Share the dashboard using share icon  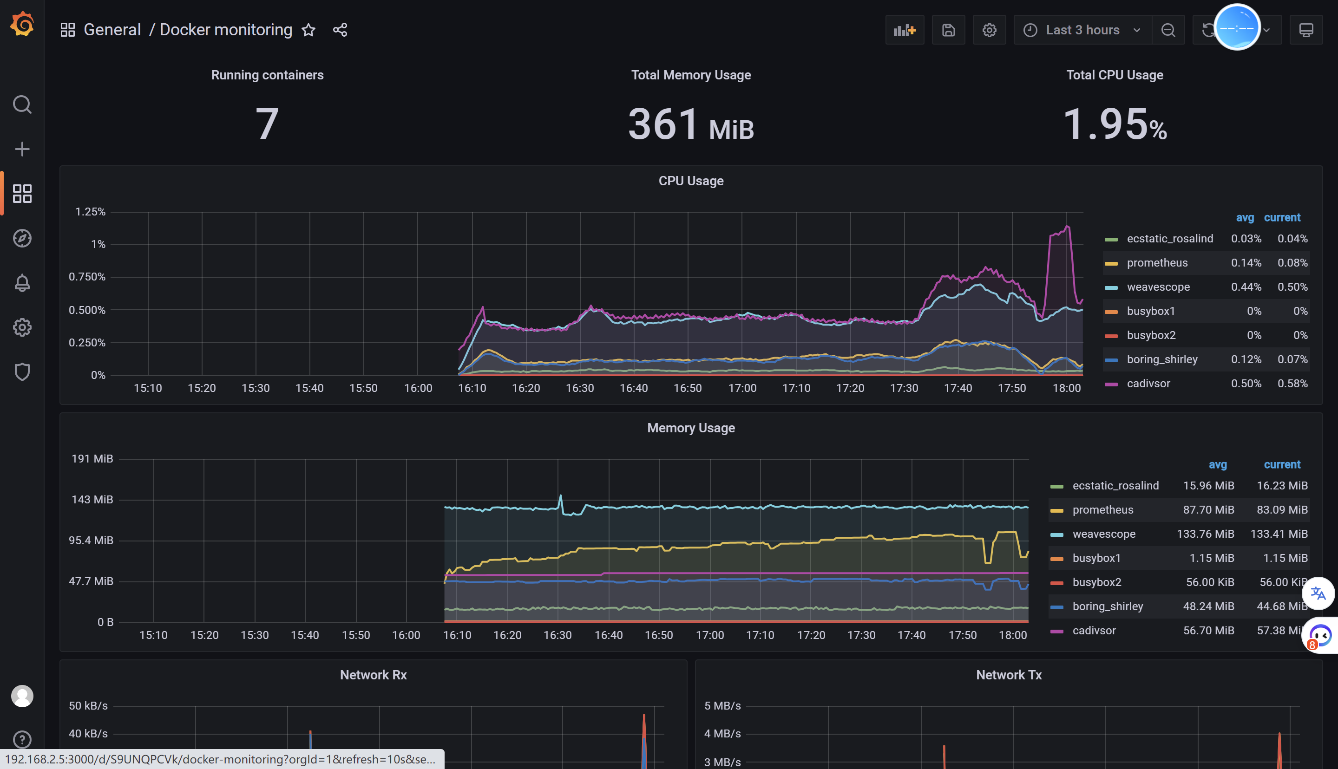pos(340,30)
